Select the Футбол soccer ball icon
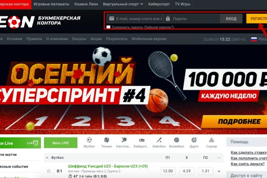Screen dimensions: 267x178 pyautogui.click(x=89, y=140)
